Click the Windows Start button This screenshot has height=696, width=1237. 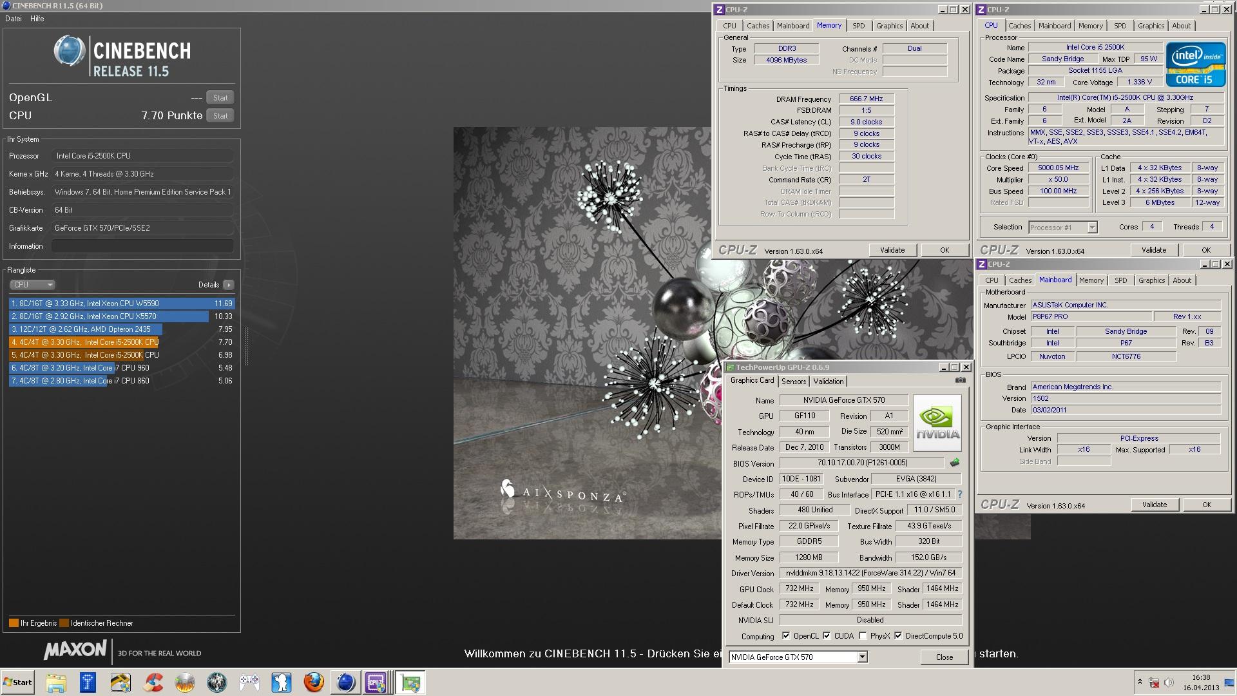coord(17,682)
